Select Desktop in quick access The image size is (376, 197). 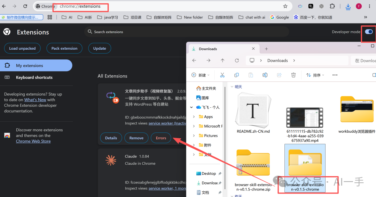pos(206,173)
